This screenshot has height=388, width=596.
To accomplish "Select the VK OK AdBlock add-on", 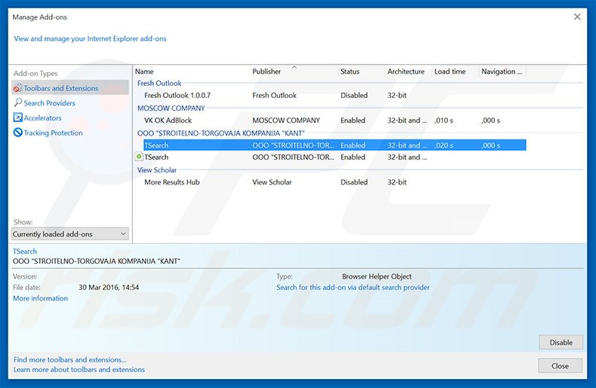I will click(168, 121).
